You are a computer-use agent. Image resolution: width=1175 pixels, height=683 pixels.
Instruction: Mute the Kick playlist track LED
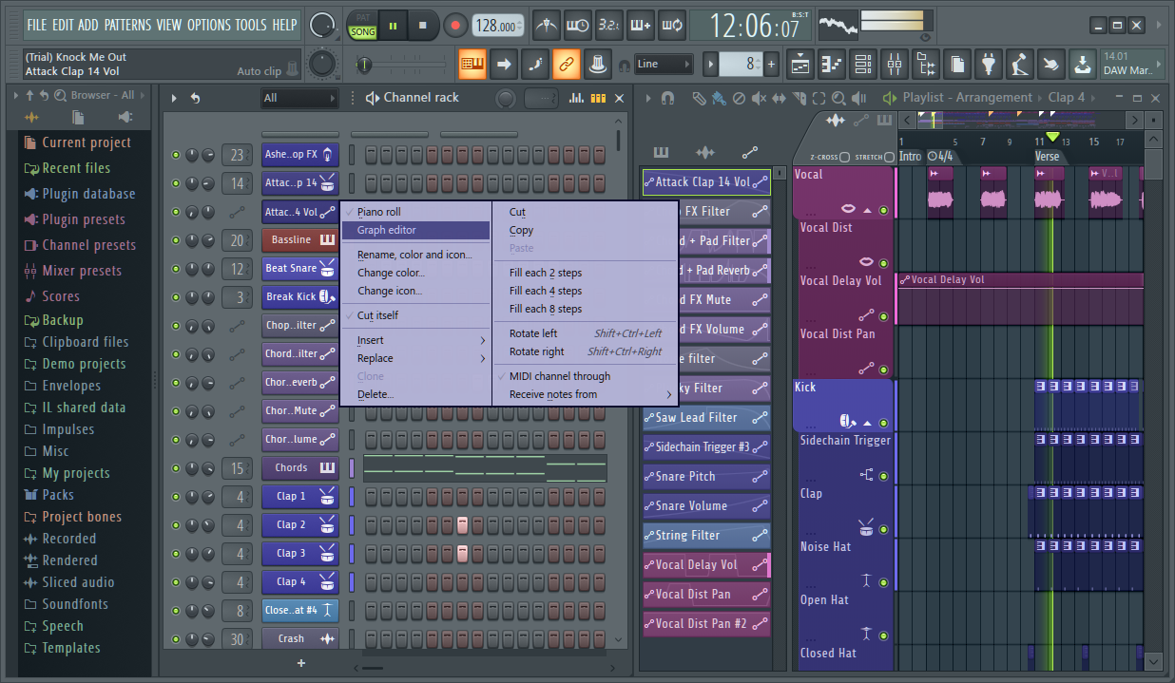[883, 423]
